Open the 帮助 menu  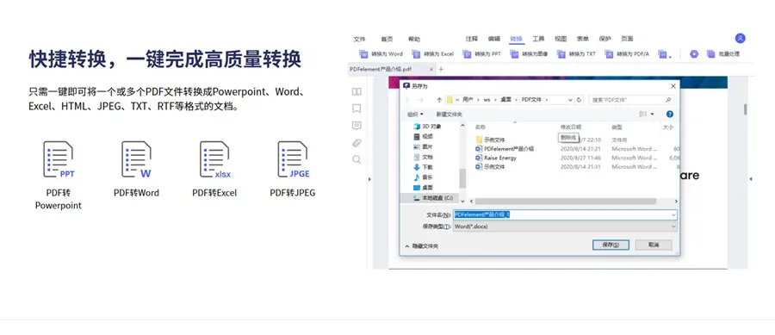click(413, 39)
